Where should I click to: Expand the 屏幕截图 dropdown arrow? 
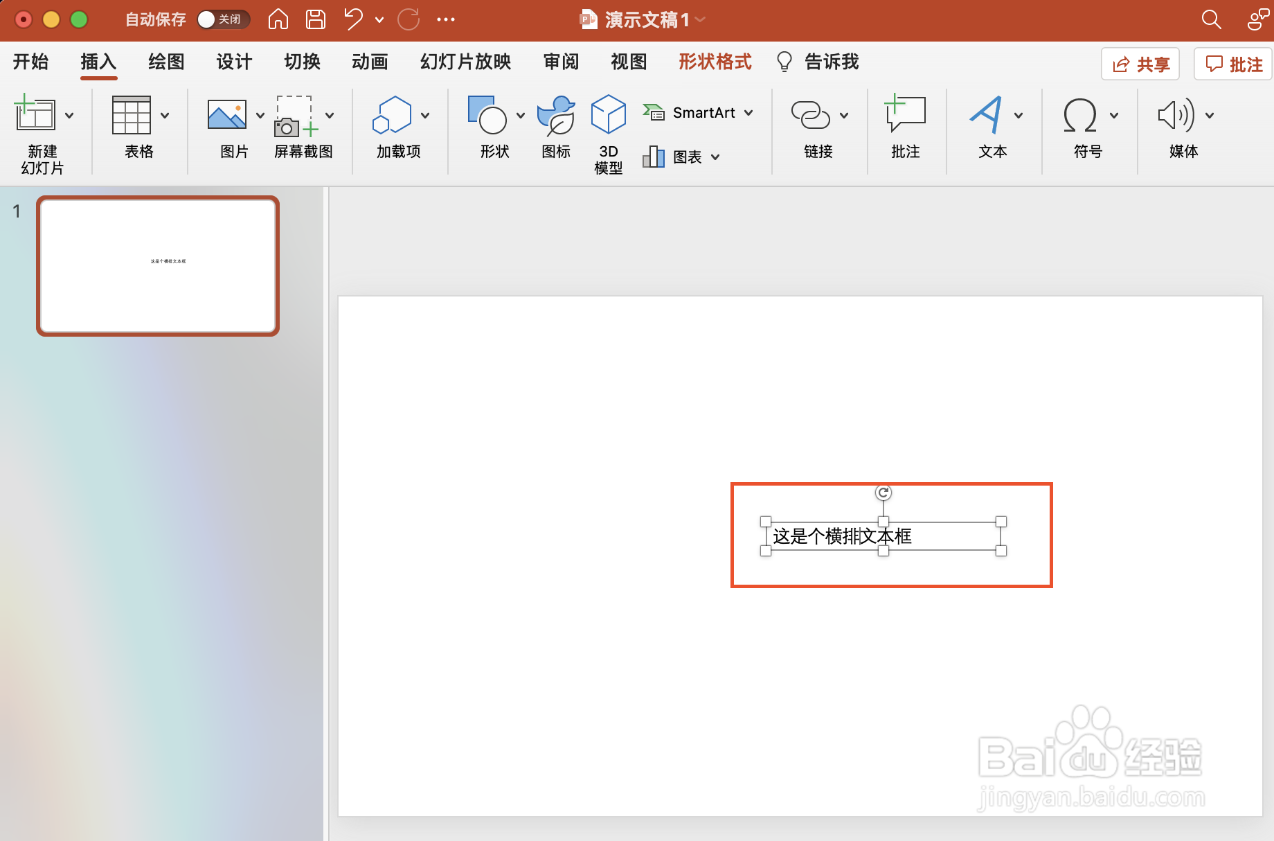(330, 116)
